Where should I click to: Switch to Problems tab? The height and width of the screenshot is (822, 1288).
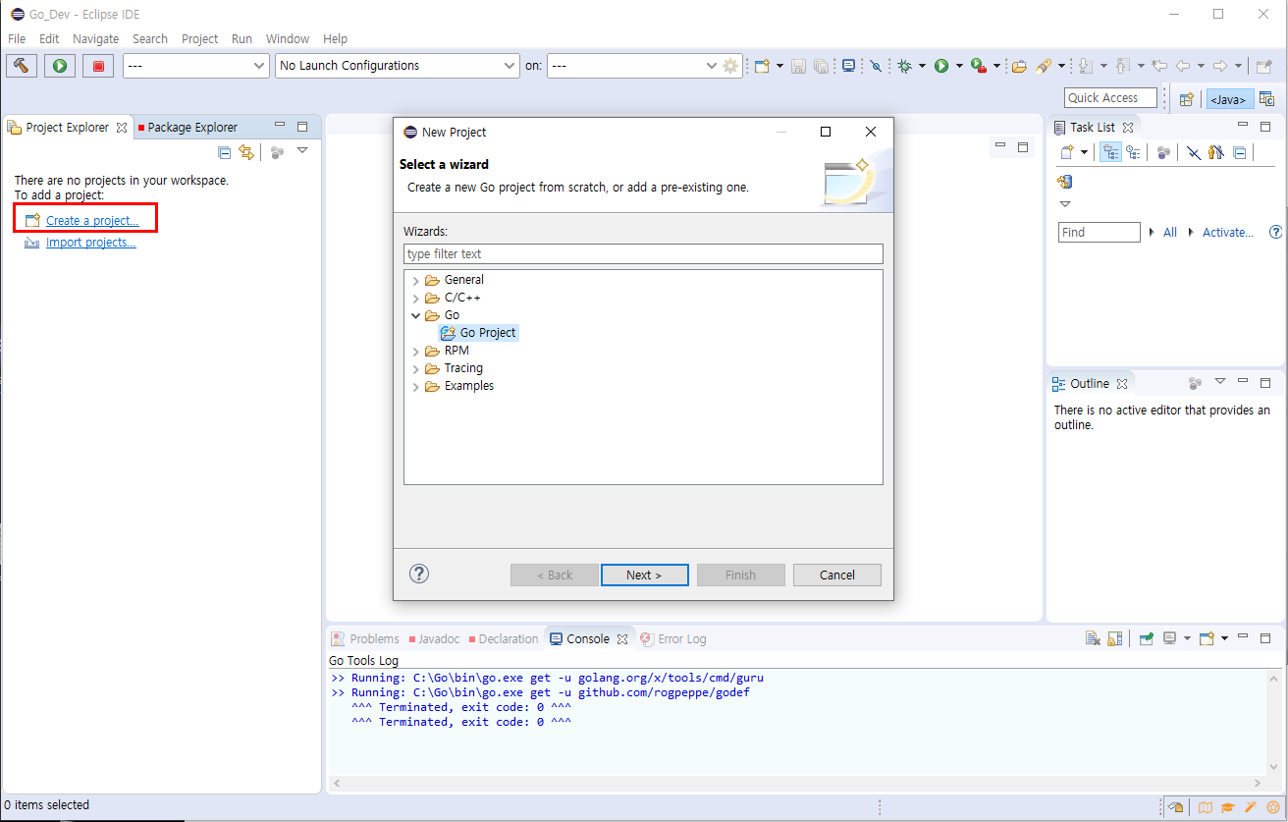(x=365, y=639)
